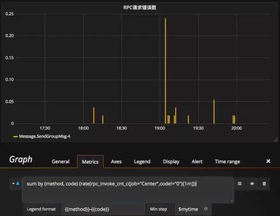Viewport: 280px width, 216px height.
Task: Click the panel corner resize handle
Action: click(276, 140)
